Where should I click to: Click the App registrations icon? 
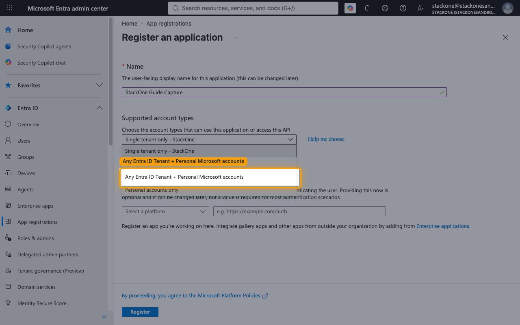point(8,222)
